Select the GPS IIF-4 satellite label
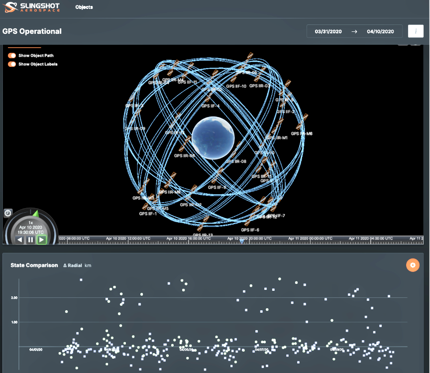Image resolution: width=430 pixels, height=373 pixels. tap(211, 106)
